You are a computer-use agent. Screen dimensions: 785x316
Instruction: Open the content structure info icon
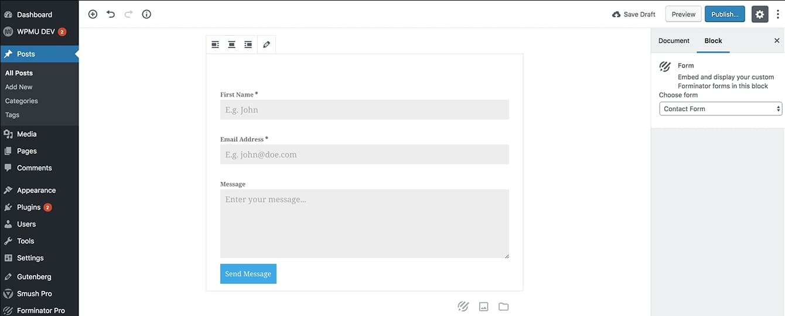[x=146, y=14]
